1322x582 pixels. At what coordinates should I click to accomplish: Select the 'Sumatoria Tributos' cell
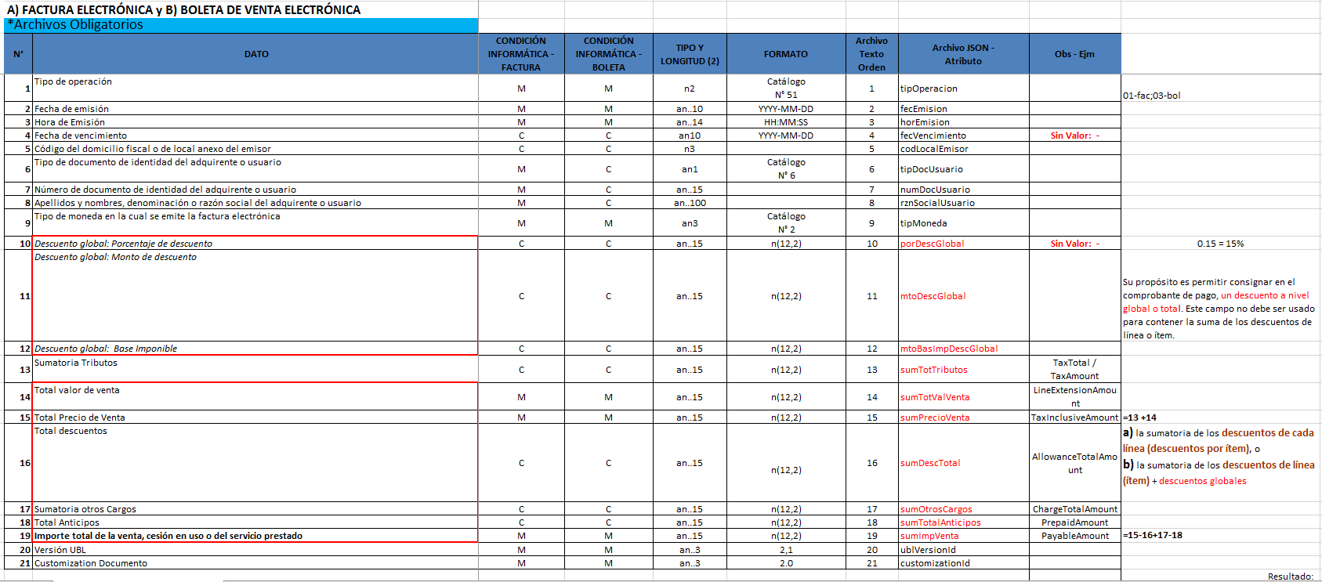point(255,370)
